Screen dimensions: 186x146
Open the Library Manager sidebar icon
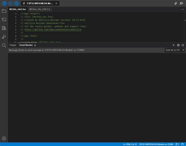(x=4, y=28)
